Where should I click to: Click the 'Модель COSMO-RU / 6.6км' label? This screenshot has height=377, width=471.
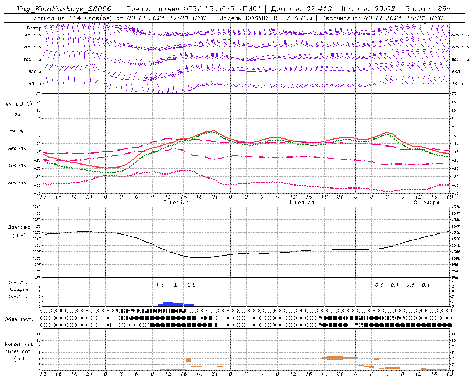(265, 18)
